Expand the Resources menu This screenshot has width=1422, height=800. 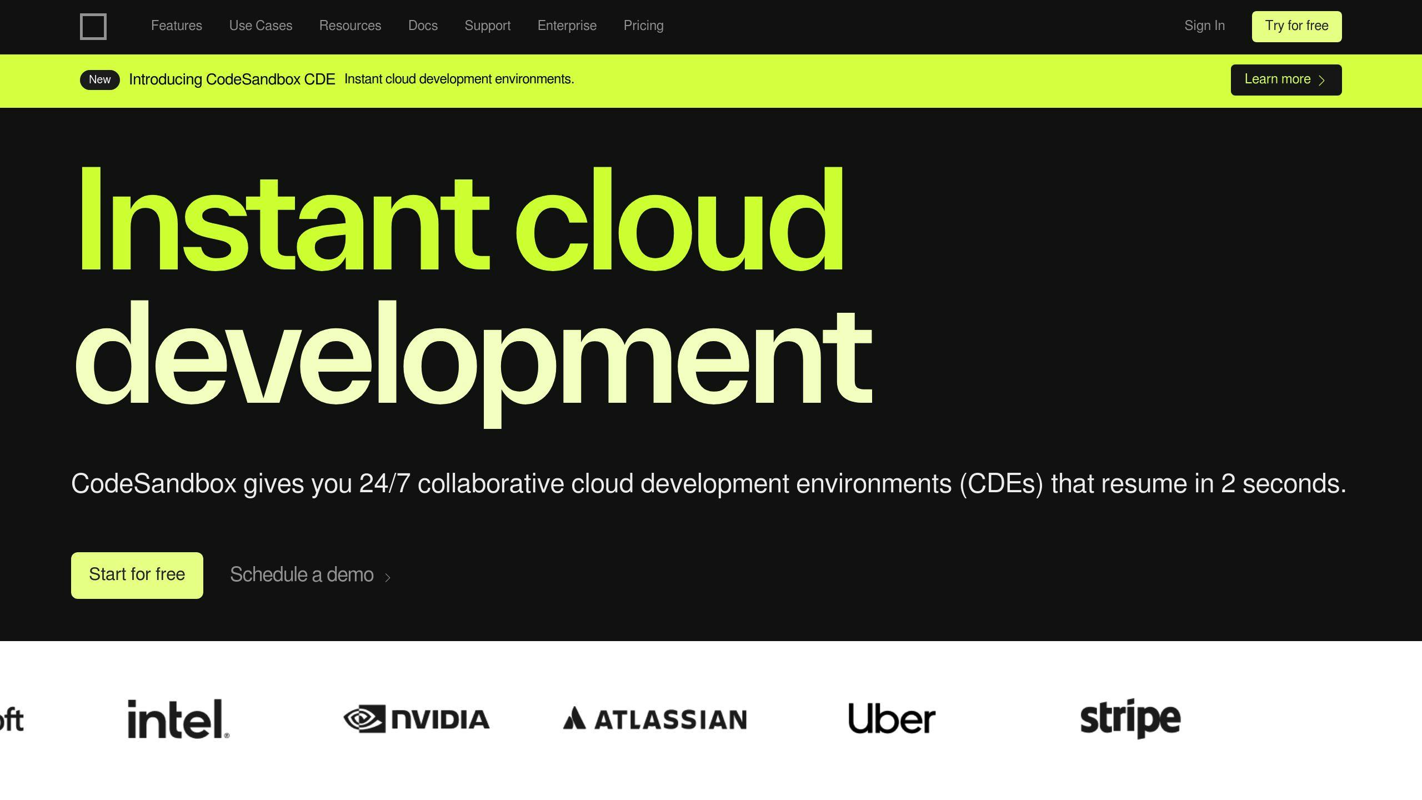pos(350,26)
